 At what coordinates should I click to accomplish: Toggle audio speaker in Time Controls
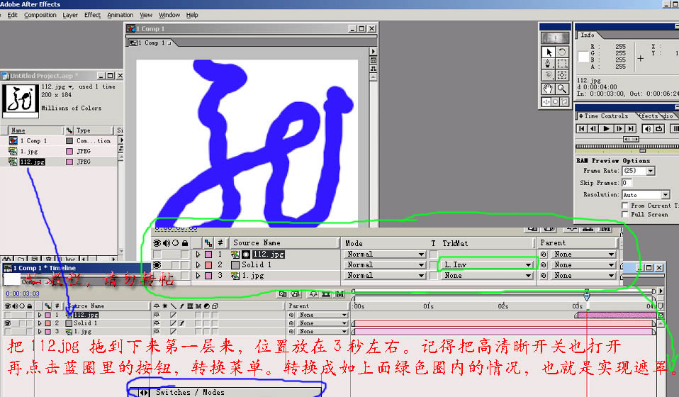647,128
